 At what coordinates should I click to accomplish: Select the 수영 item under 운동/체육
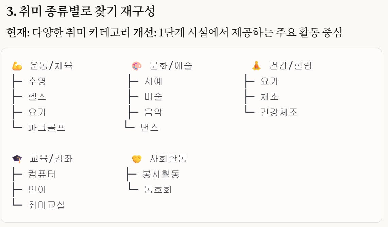tap(37, 81)
